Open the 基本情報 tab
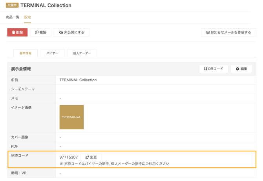Viewport: 263px width, 181px height. pyautogui.click(x=26, y=53)
